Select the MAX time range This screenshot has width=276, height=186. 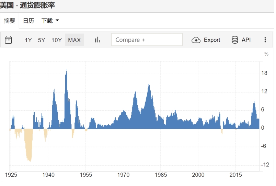coord(74,40)
